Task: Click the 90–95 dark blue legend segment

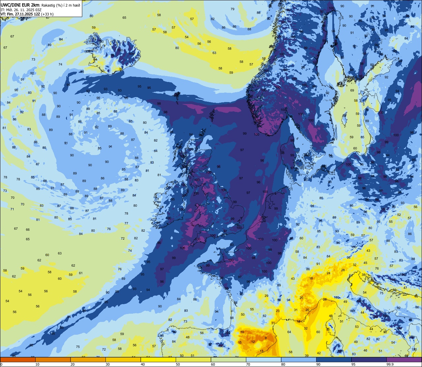Action: click(334, 359)
